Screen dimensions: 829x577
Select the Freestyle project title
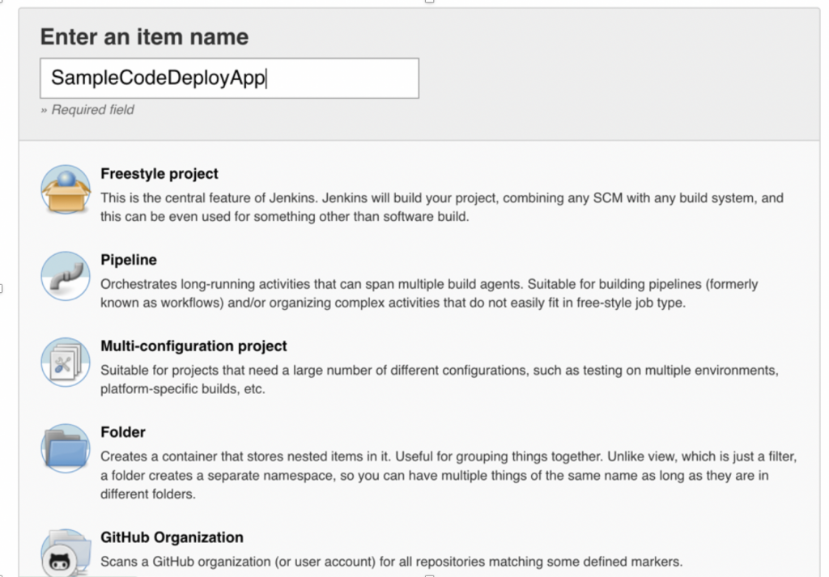[159, 174]
